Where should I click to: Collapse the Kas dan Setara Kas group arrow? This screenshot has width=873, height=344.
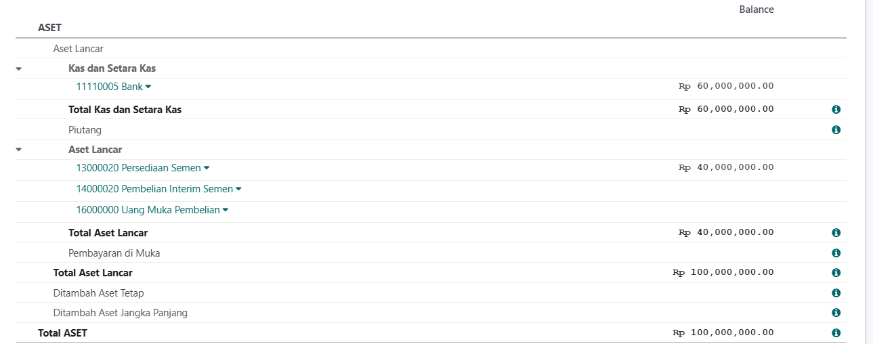tap(19, 68)
